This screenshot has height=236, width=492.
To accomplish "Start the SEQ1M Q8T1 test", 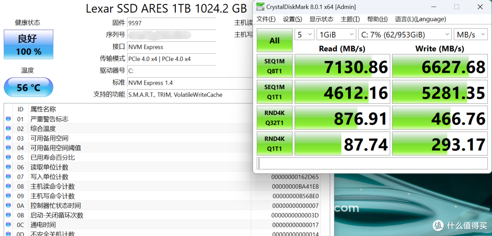I will coord(275,66).
